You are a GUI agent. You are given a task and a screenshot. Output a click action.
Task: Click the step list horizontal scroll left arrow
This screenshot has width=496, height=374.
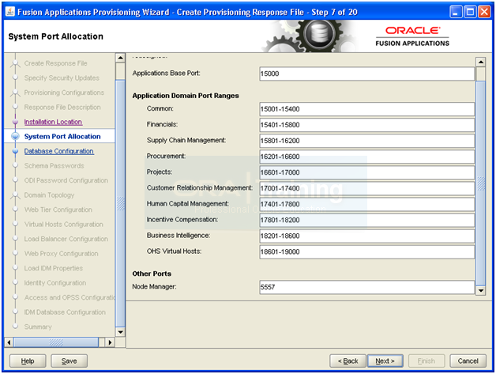coord(9,342)
